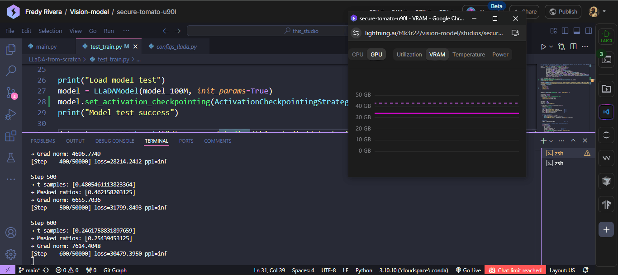Open the new terminal launch profile dropdown
The height and width of the screenshot is (275, 618).
point(551,141)
